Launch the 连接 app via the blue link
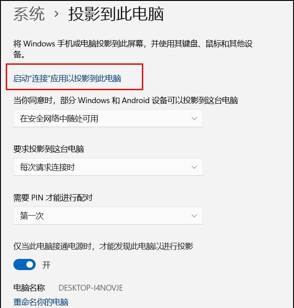The height and width of the screenshot is (308, 294). (67, 79)
